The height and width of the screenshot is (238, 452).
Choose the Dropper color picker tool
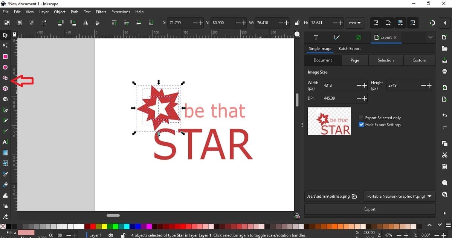(x=5, y=174)
